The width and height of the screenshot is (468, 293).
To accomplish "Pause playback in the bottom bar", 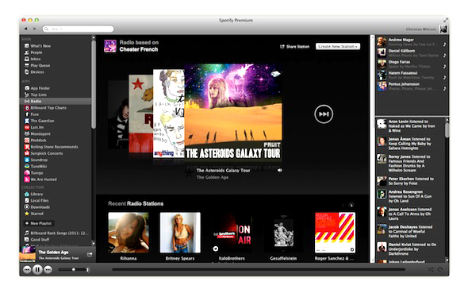I will tap(37, 270).
